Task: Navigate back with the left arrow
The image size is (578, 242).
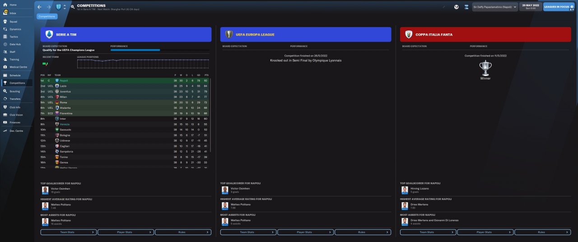Action: pyautogui.click(x=39, y=7)
